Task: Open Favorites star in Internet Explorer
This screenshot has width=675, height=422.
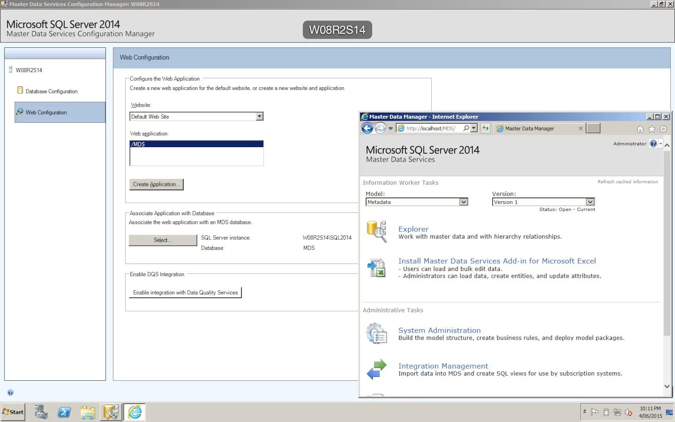Action: point(652,129)
